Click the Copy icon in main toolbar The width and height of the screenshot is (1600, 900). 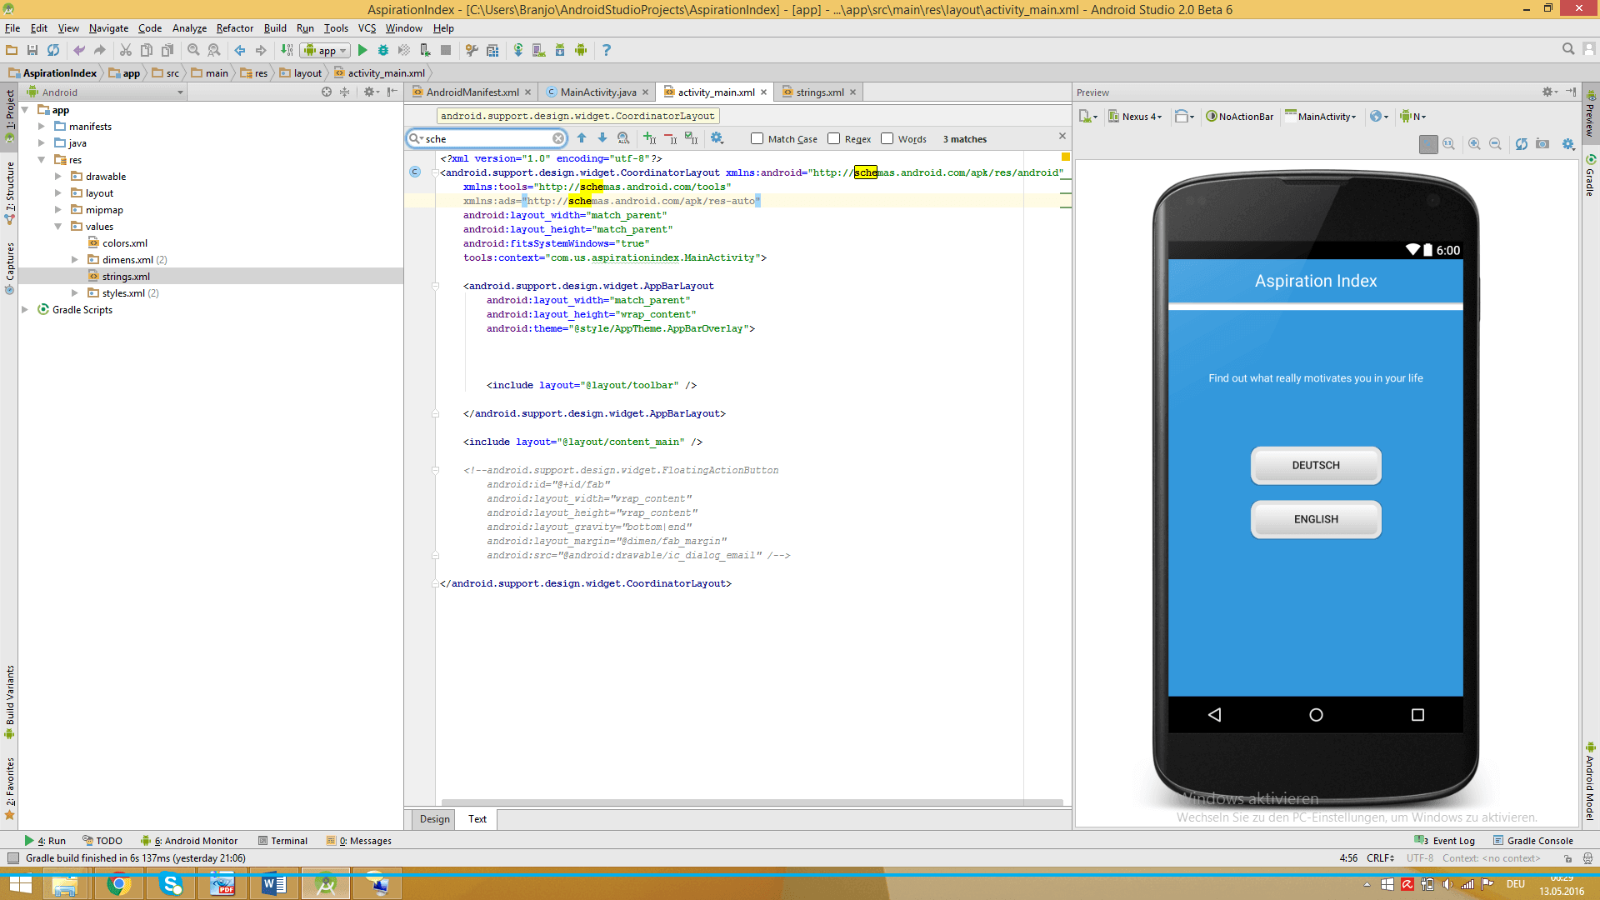147,50
